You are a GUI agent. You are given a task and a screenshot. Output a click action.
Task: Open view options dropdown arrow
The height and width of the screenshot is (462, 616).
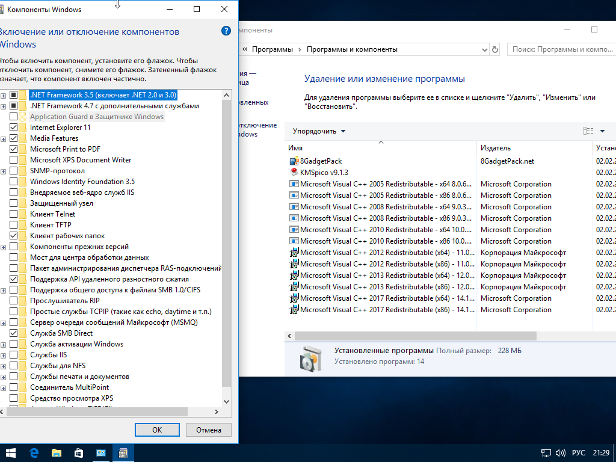(x=602, y=131)
